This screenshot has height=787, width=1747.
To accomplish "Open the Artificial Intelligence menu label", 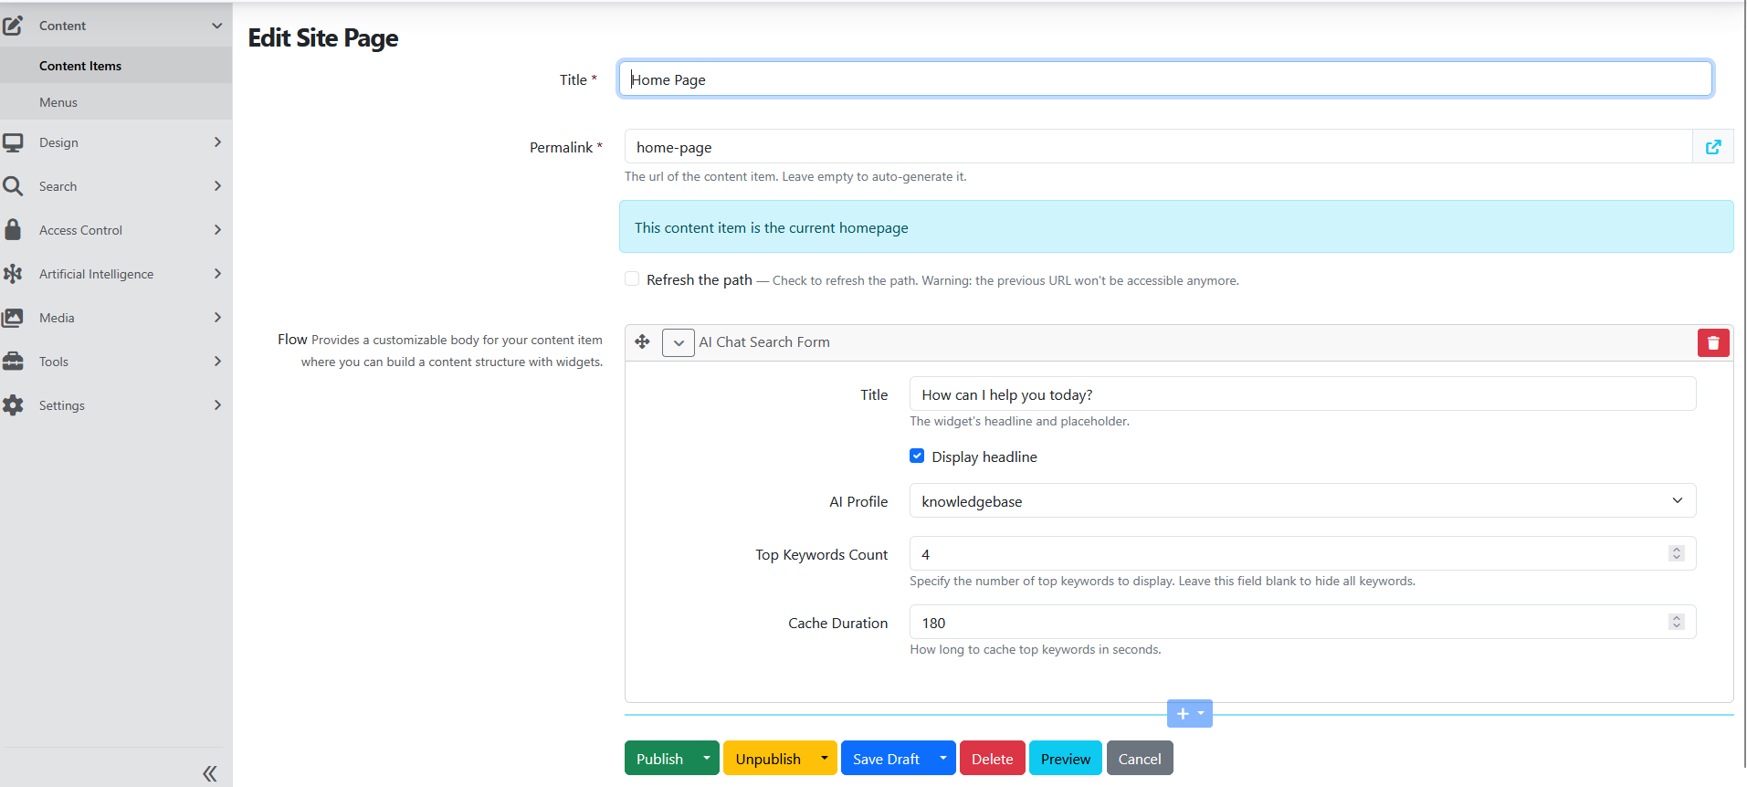I will point(96,274).
